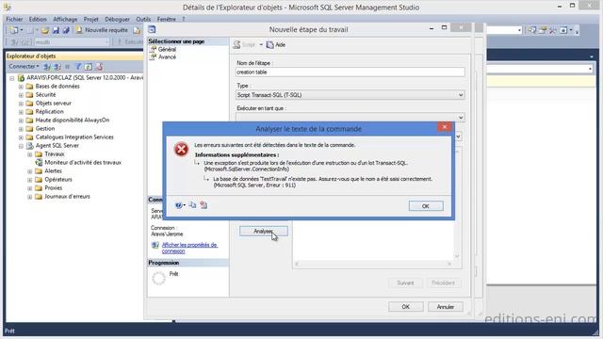Click Annuler in Nouvelle étape du travail
Image resolution: width=603 pixels, height=339 pixels.
tap(446, 307)
